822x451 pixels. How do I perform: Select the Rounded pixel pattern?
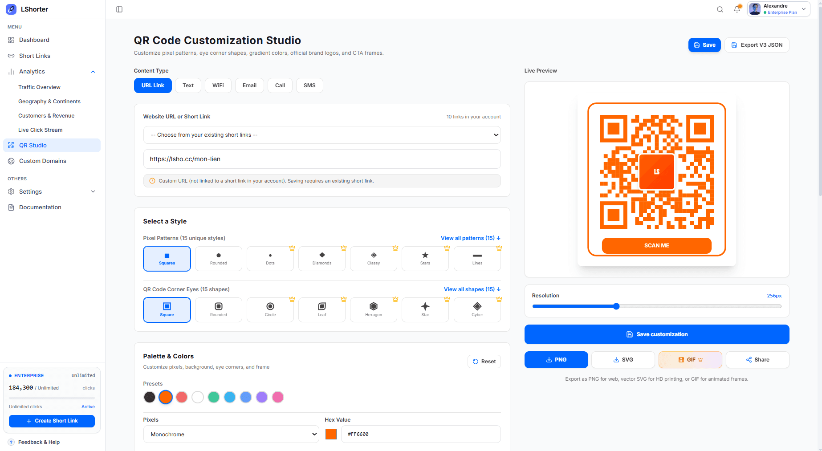[x=219, y=259]
